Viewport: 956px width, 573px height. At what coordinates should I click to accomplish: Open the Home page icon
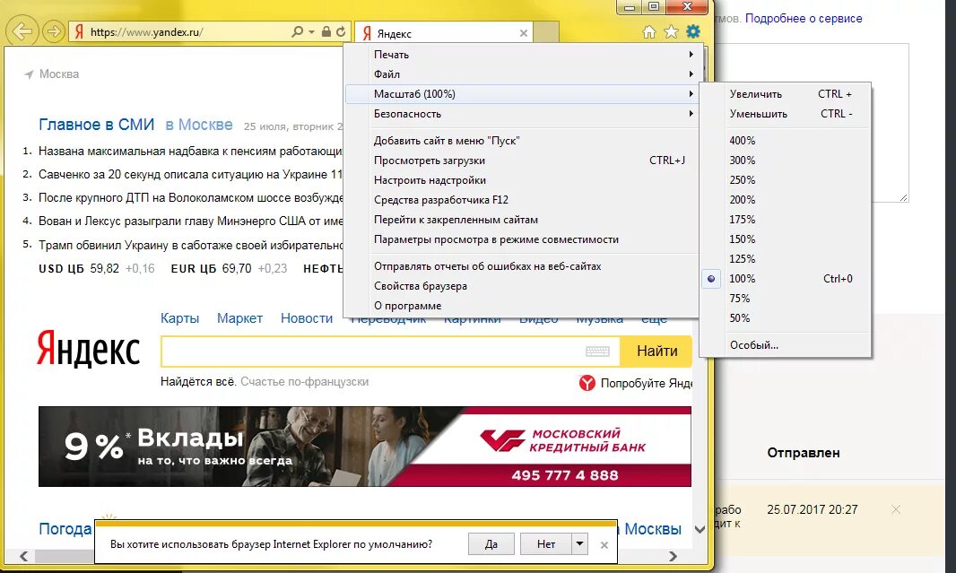pyautogui.click(x=649, y=31)
